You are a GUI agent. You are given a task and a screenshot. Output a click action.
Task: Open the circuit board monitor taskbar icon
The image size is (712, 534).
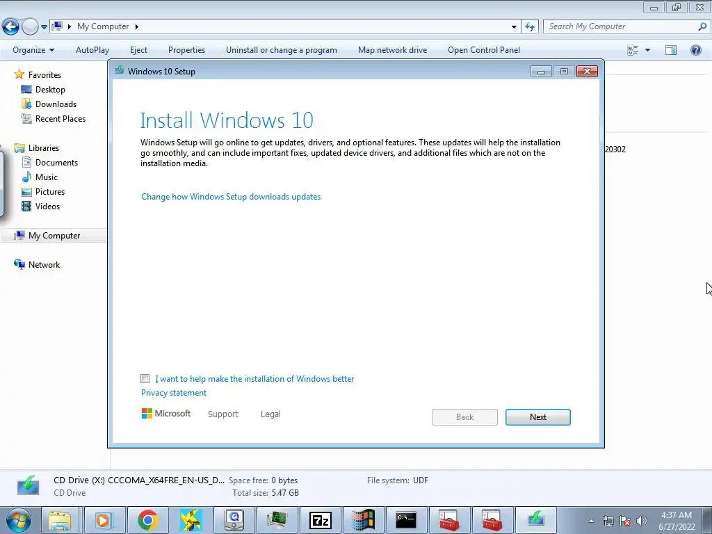[x=277, y=520]
